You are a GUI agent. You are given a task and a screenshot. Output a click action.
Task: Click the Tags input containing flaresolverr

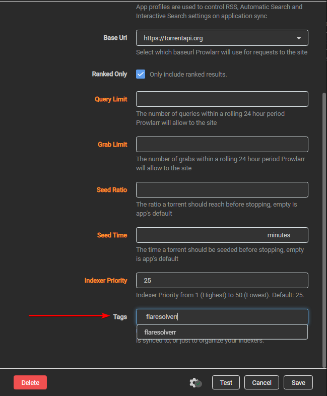(x=222, y=317)
